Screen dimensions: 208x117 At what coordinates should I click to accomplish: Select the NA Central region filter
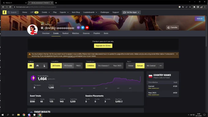(151, 66)
